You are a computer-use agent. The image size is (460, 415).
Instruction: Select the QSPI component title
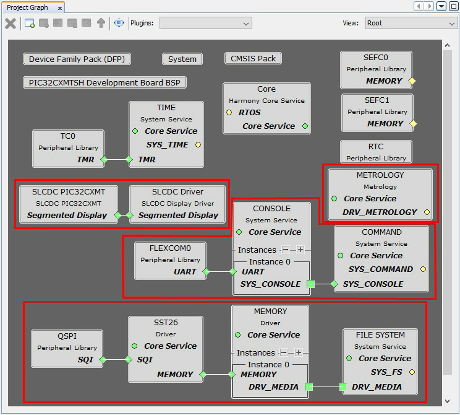click(x=67, y=336)
